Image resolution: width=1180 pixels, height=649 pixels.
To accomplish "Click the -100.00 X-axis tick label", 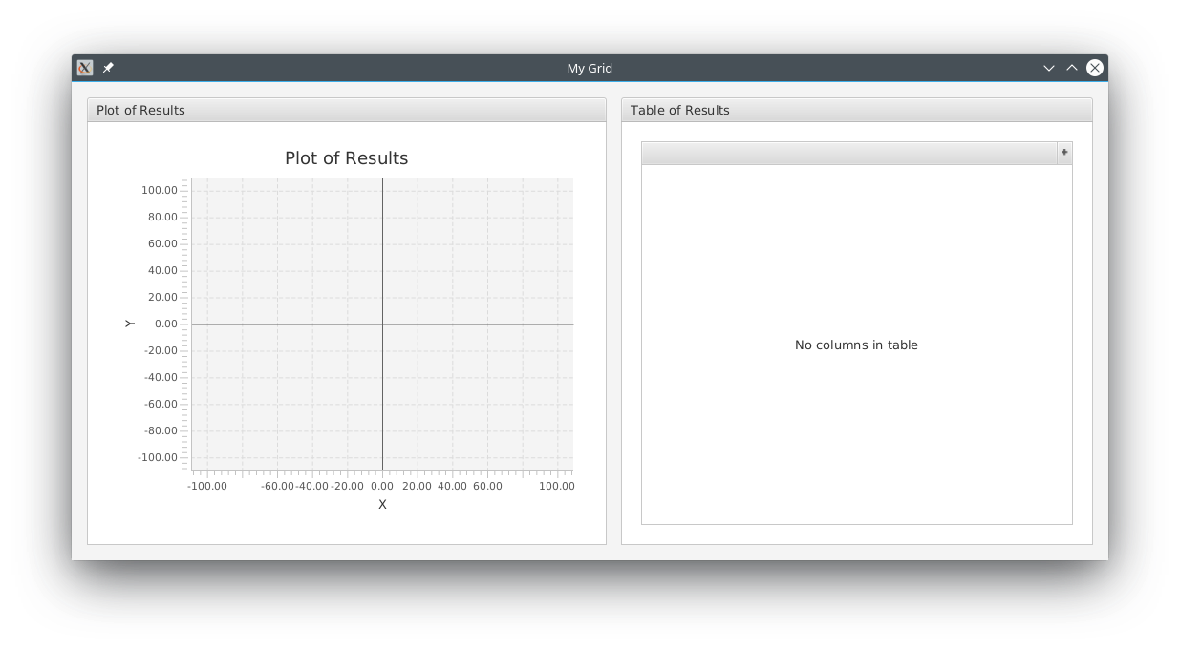I will [207, 486].
